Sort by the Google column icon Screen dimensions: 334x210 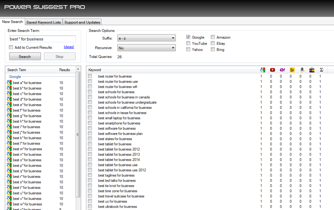[x=263, y=70]
